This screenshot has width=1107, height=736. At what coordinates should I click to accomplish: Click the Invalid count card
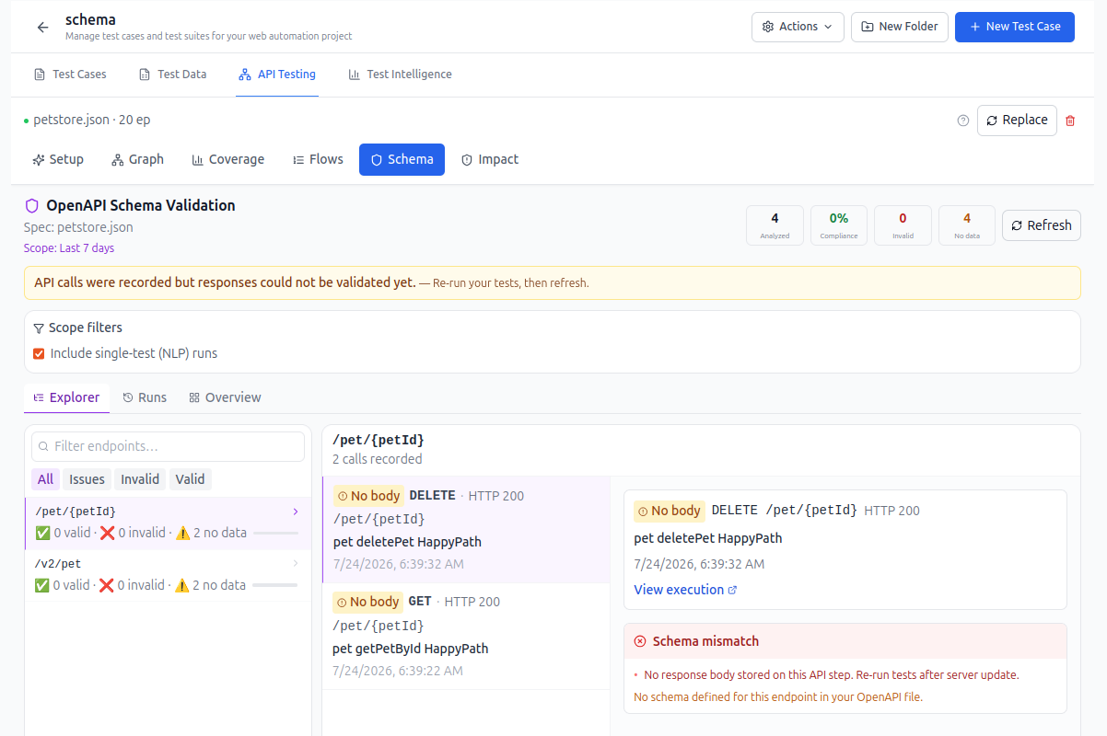point(903,225)
